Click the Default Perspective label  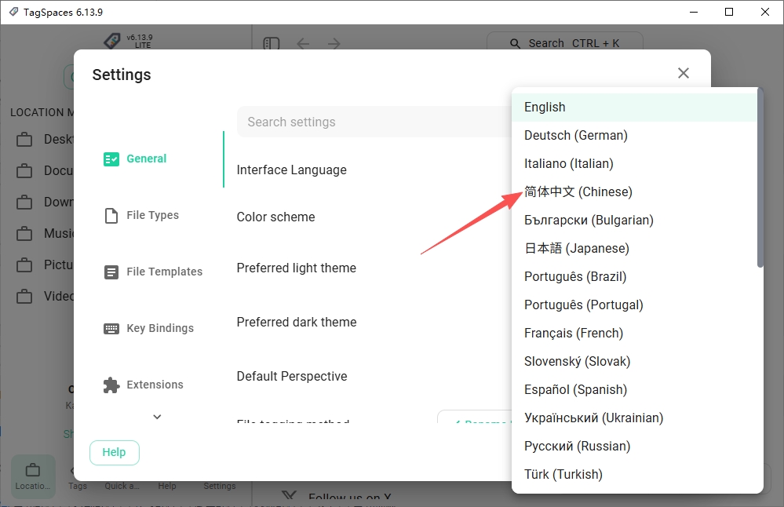(x=291, y=376)
